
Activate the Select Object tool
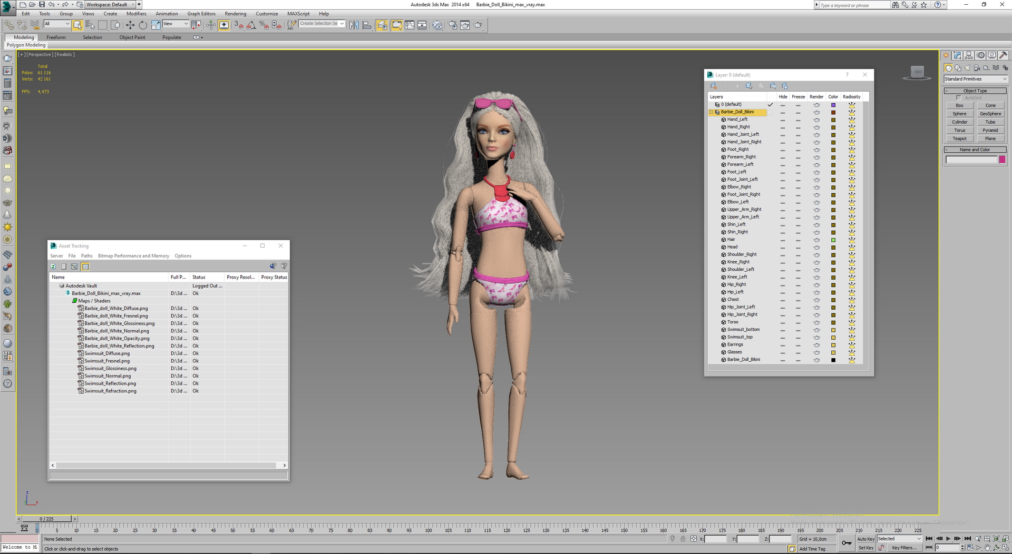[77, 25]
